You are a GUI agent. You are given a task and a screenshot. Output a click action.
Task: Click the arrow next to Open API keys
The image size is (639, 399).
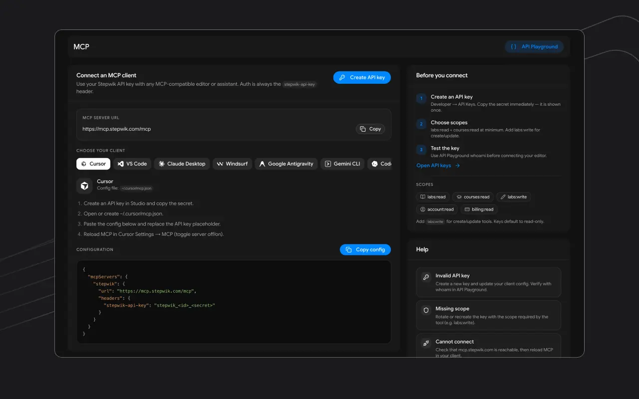pos(457,165)
